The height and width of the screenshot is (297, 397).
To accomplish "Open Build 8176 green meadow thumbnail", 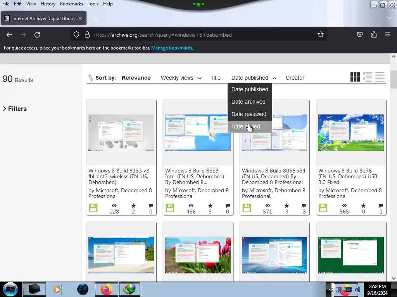I will (351, 133).
